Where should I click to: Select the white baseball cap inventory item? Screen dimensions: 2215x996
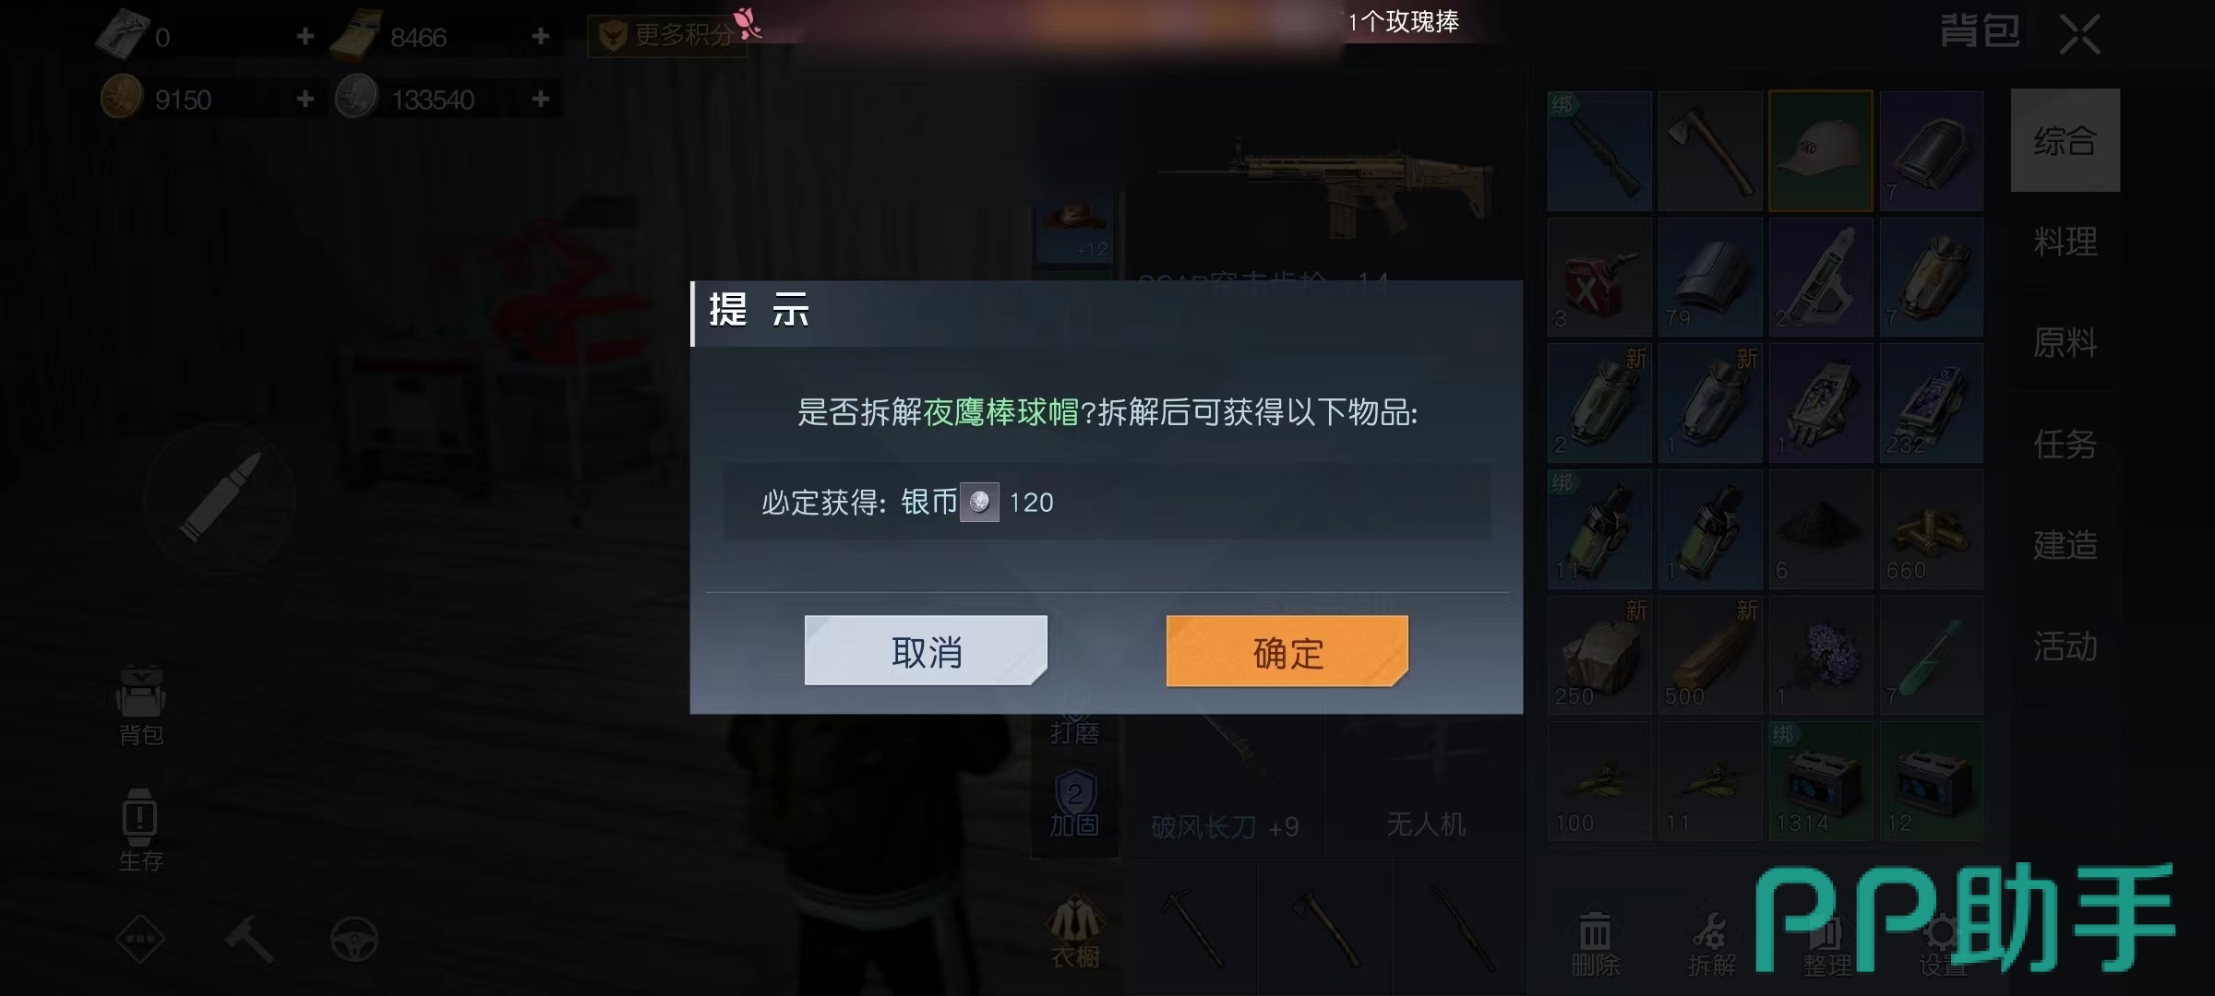(1820, 151)
